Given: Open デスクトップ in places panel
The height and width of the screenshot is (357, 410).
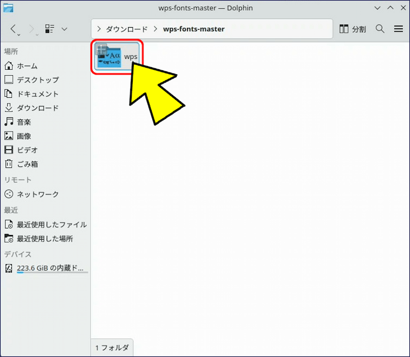Looking at the screenshot, I should 37,80.
